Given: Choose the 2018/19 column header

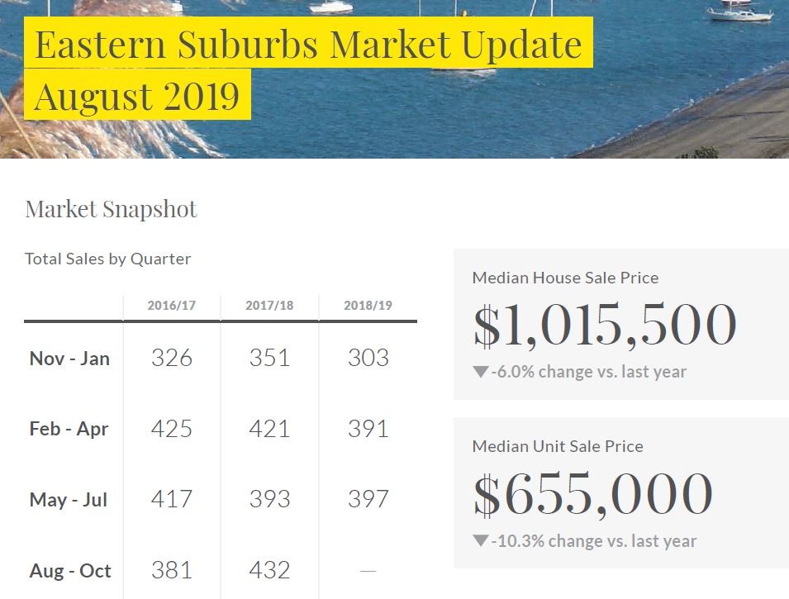Looking at the screenshot, I should coord(368,305).
